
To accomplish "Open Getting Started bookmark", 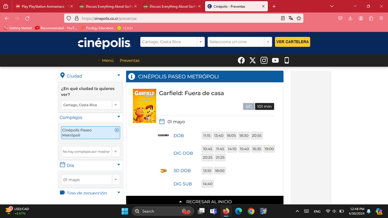I will [x=18, y=28].
